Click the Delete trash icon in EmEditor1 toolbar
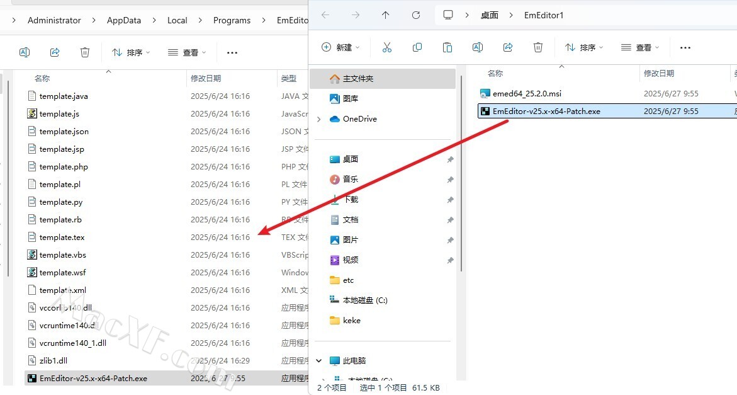The width and height of the screenshot is (737, 395). coord(538,47)
